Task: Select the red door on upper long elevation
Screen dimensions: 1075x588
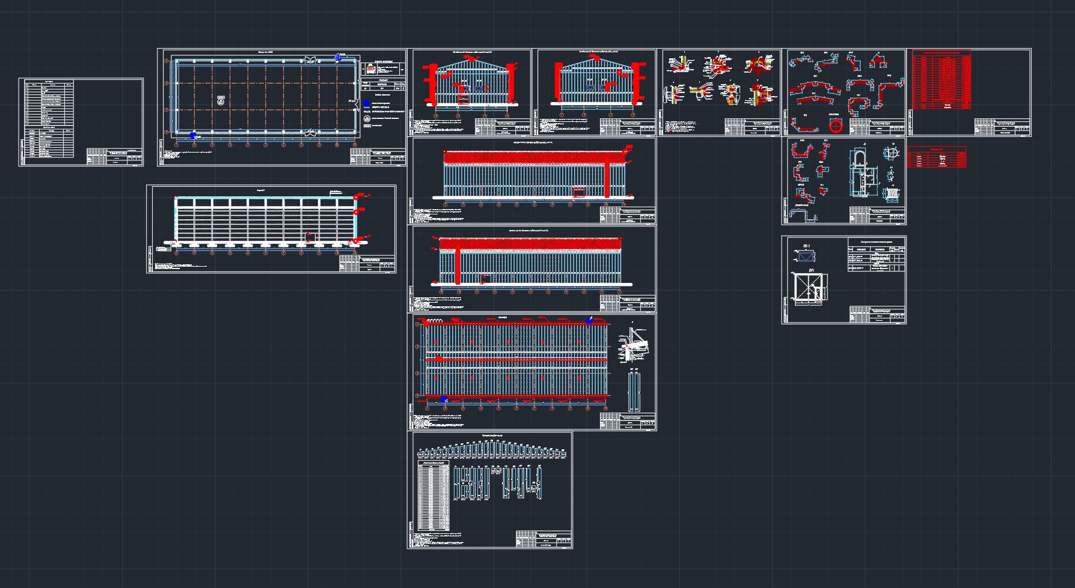Action: click(579, 192)
